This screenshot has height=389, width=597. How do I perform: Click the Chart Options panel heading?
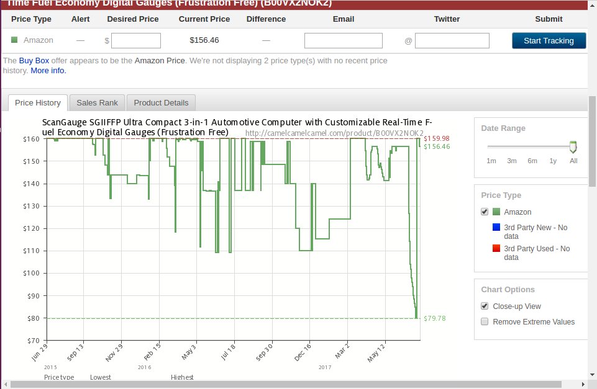click(x=508, y=289)
